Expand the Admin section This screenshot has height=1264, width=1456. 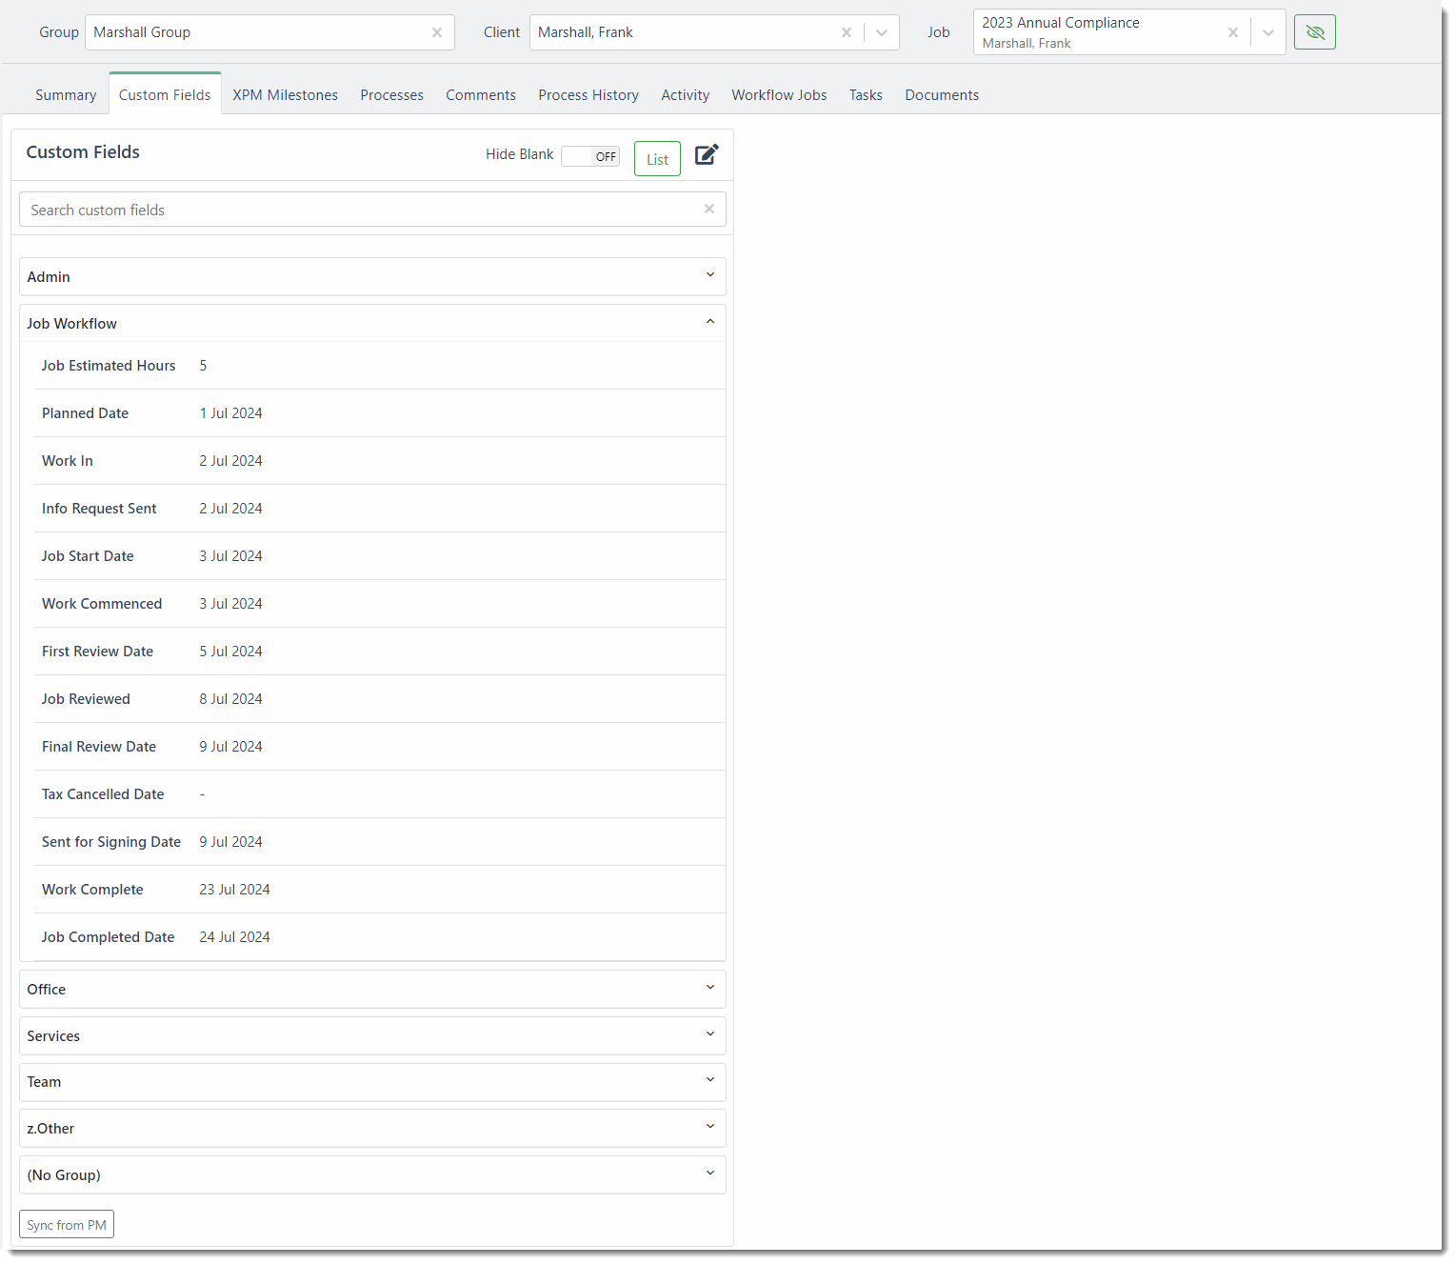pos(372,276)
